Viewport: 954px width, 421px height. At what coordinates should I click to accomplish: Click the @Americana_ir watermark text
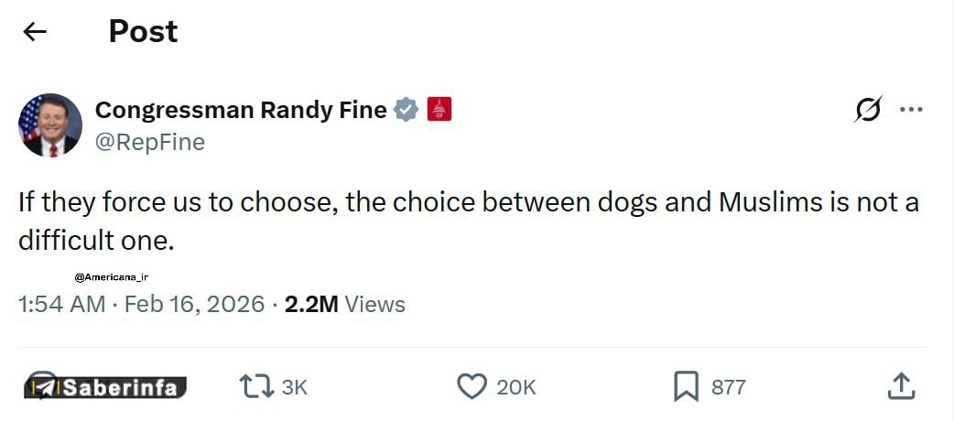(x=111, y=276)
